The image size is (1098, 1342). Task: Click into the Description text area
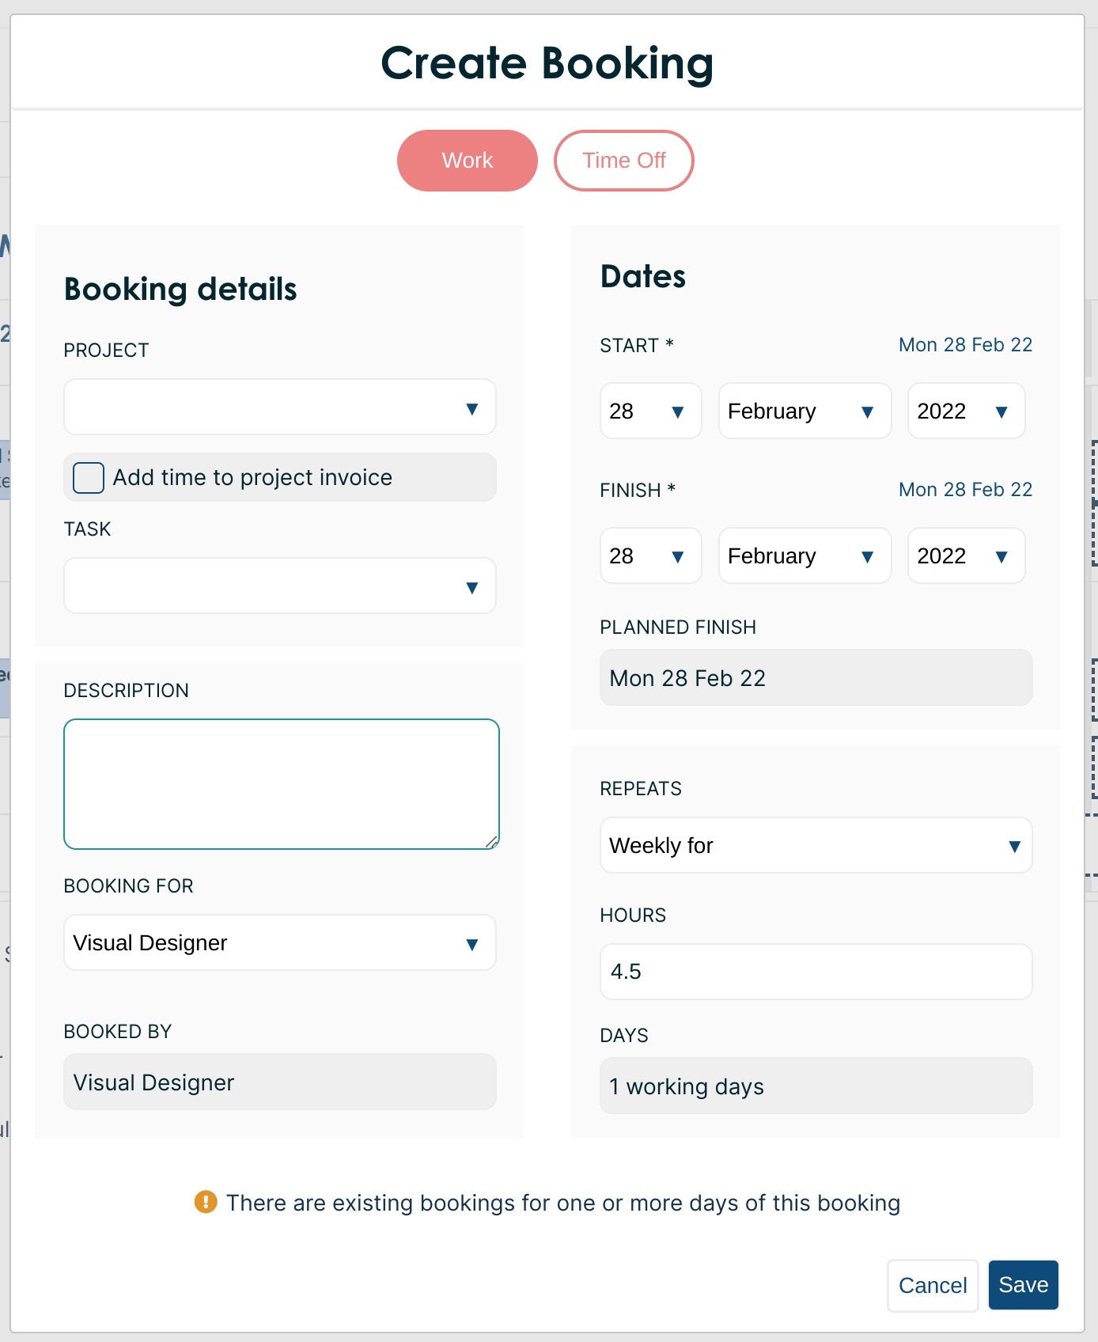click(281, 783)
